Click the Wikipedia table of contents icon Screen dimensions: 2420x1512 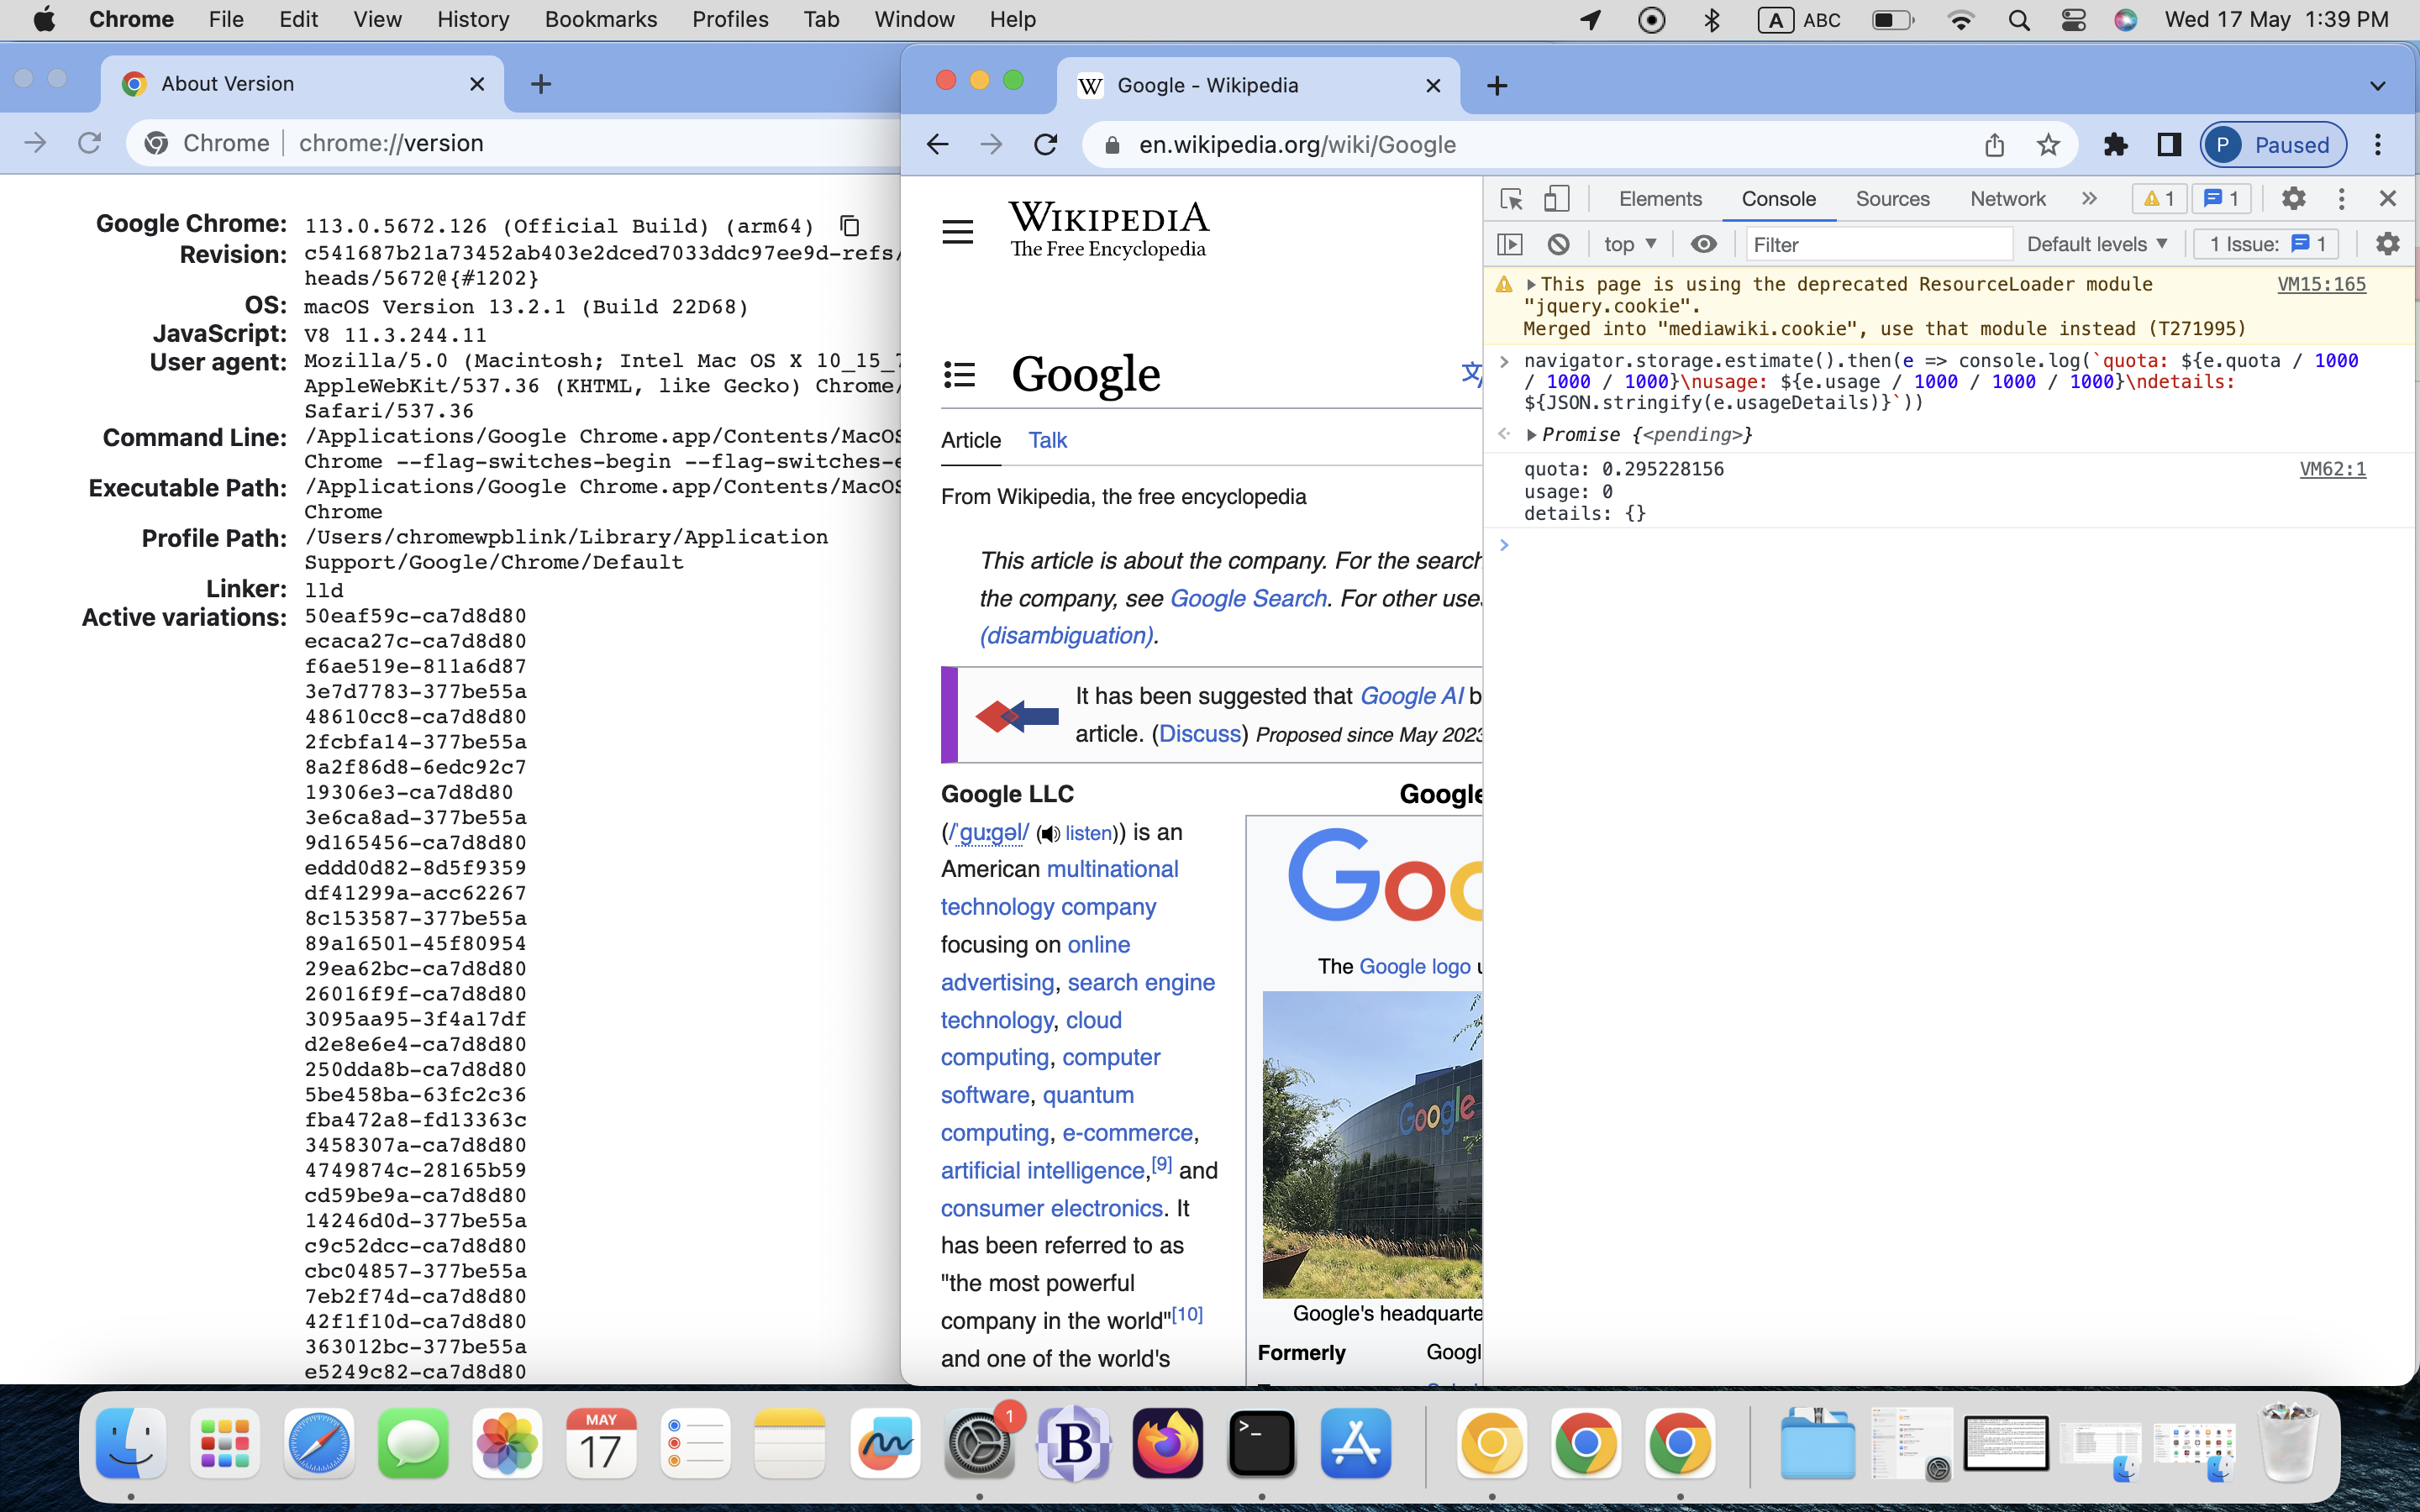coord(959,375)
